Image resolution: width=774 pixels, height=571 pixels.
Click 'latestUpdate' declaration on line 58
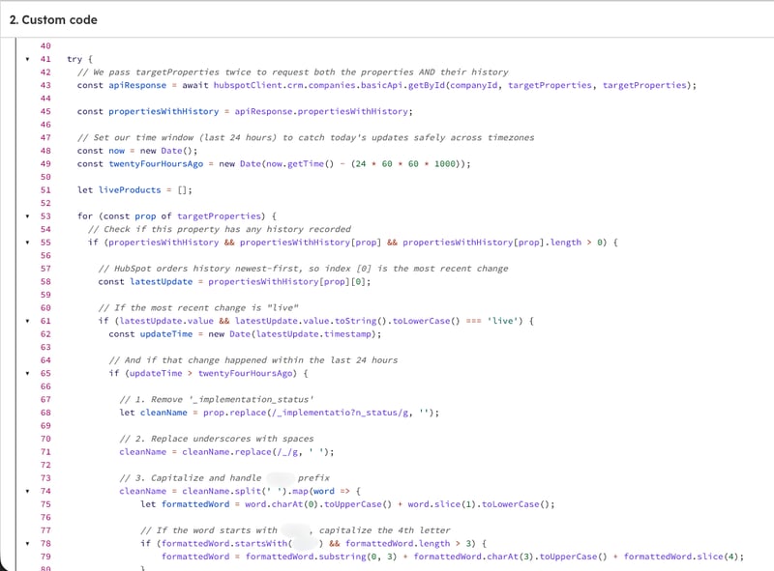(x=161, y=282)
